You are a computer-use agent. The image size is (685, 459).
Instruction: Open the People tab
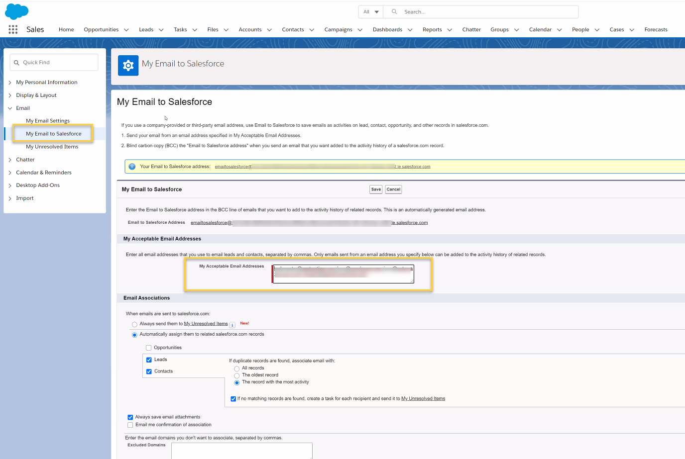(580, 30)
